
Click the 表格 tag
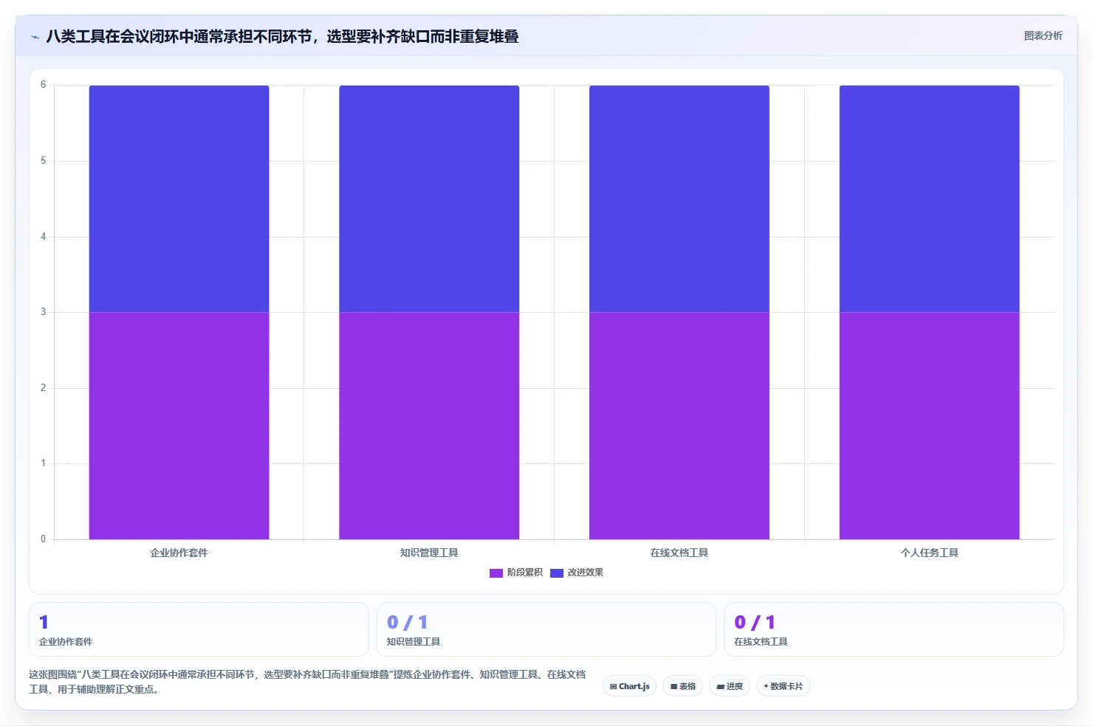[683, 686]
